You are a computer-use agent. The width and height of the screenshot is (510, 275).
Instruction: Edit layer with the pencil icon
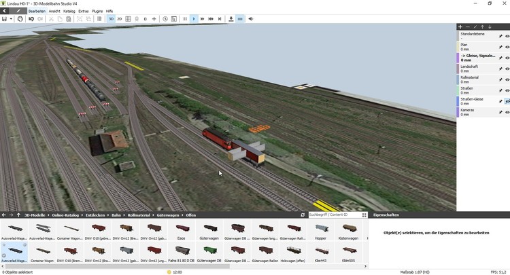click(x=475, y=27)
